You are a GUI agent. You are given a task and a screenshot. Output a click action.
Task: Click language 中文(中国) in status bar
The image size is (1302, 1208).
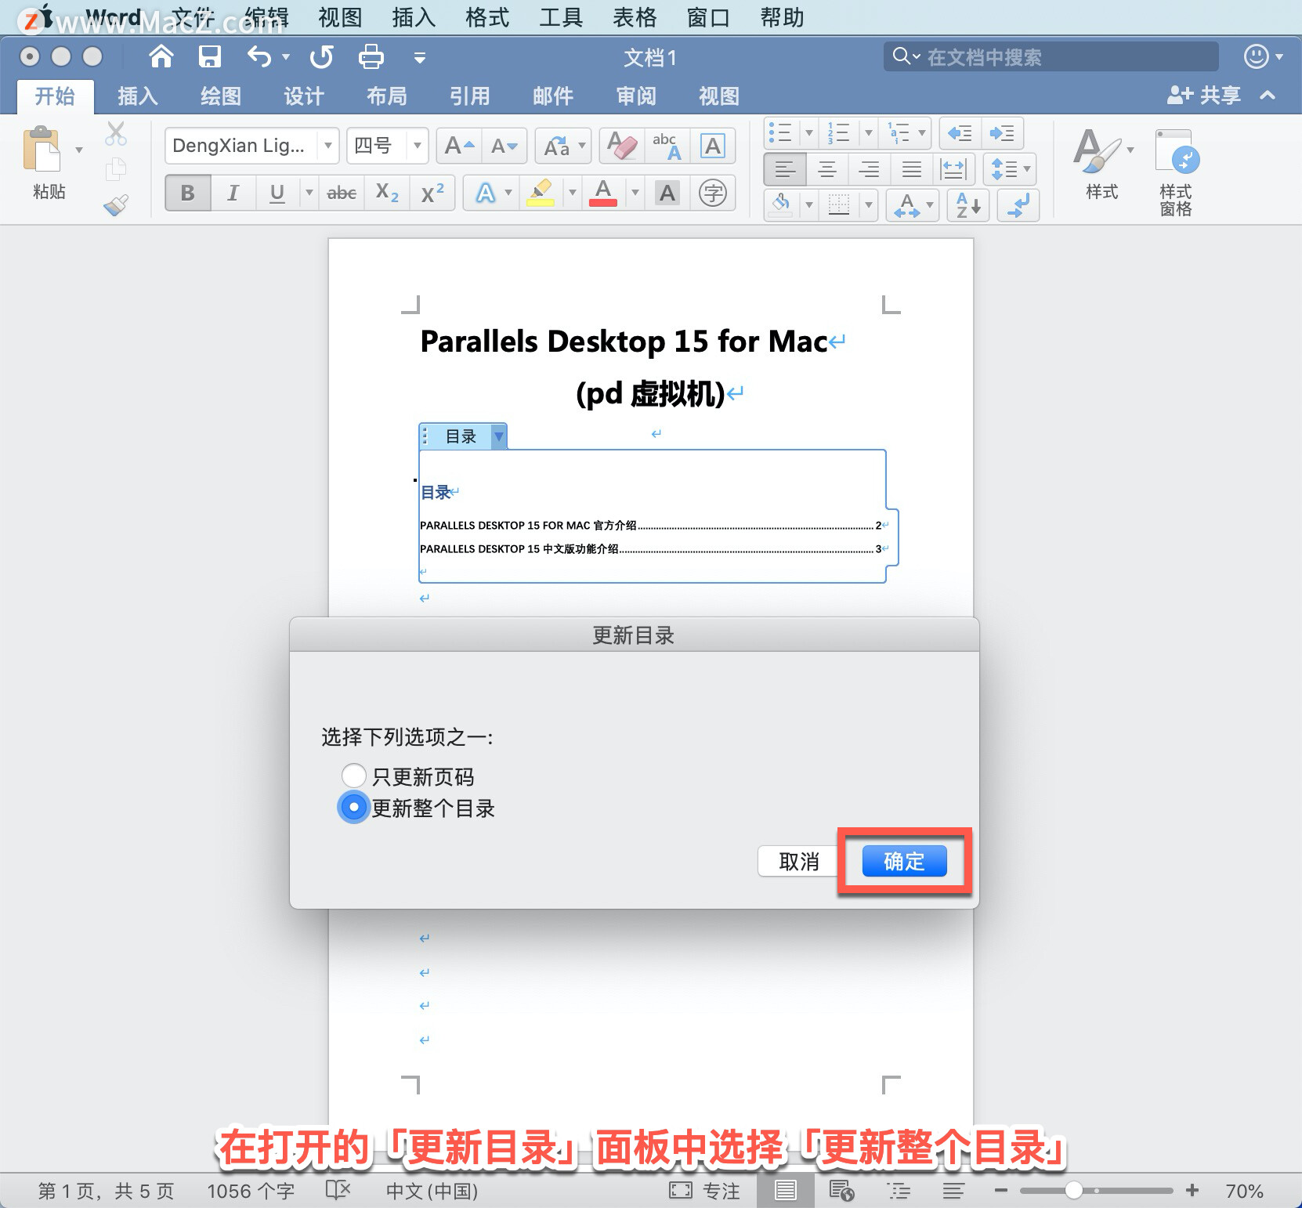(432, 1191)
